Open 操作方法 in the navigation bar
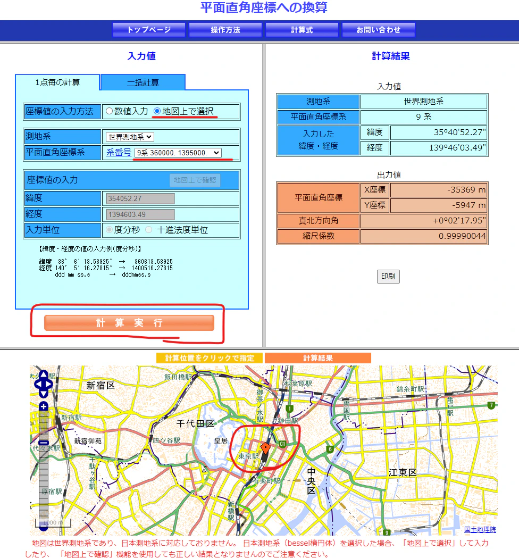The image size is (519, 558). tap(225, 30)
